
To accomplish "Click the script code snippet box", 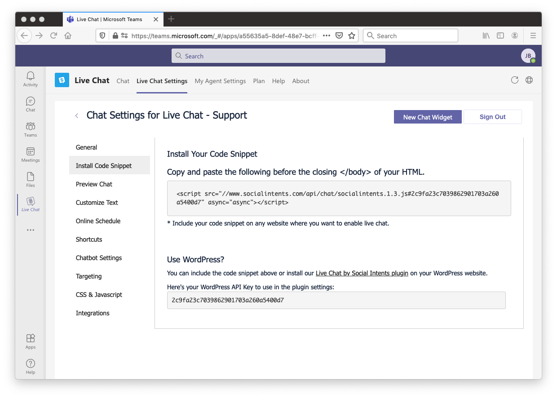I will tap(339, 198).
